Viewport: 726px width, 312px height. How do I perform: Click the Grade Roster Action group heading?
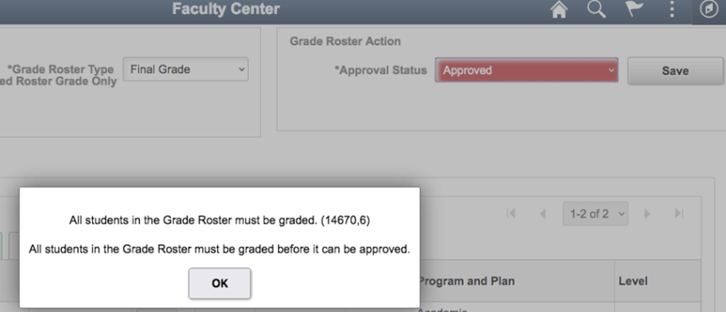point(345,41)
